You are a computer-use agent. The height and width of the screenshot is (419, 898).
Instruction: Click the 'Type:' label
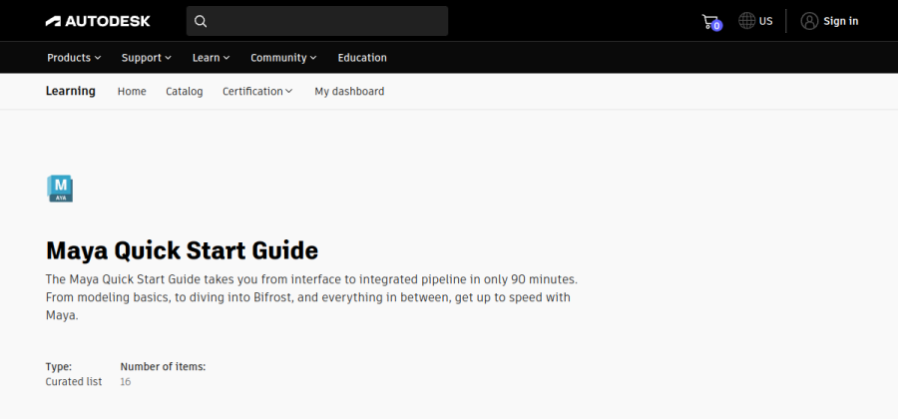click(59, 367)
